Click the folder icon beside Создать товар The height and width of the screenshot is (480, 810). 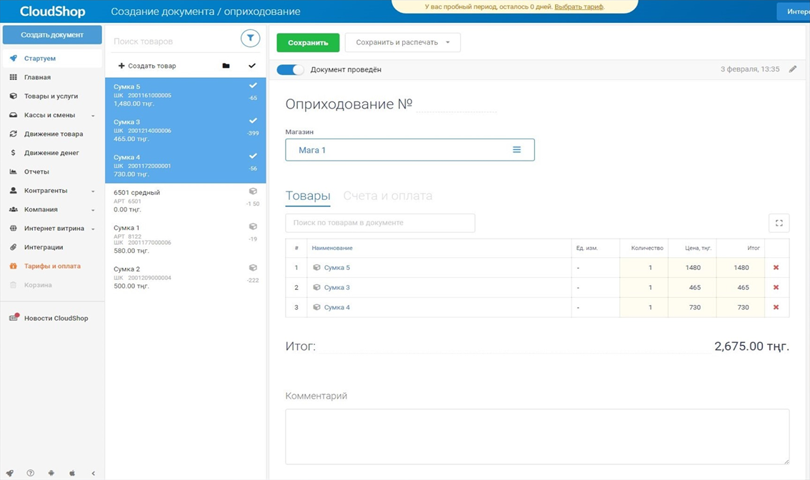point(226,66)
